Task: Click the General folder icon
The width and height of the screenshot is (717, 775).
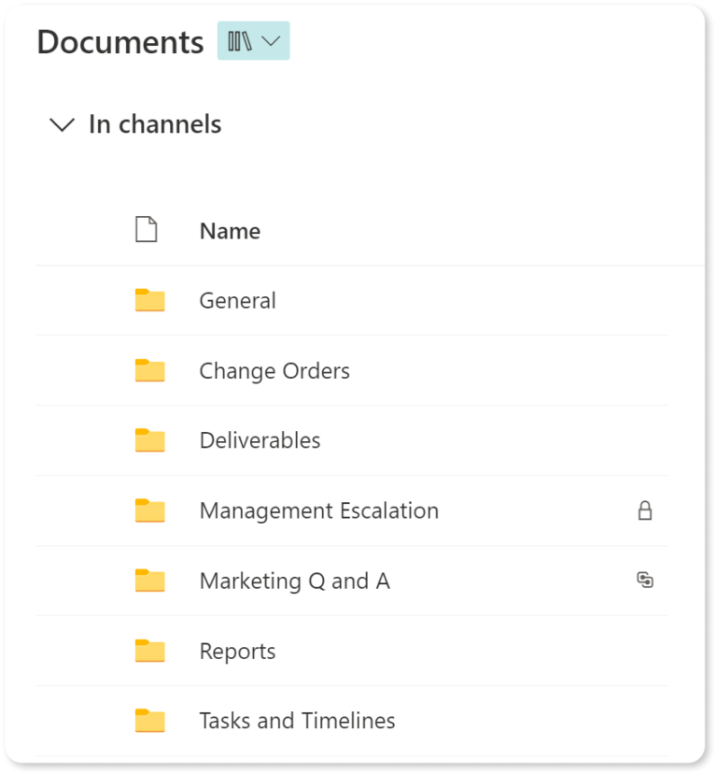Action: (x=149, y=300)
